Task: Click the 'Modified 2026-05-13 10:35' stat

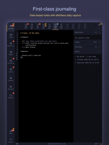Action: tap(88, 63)
